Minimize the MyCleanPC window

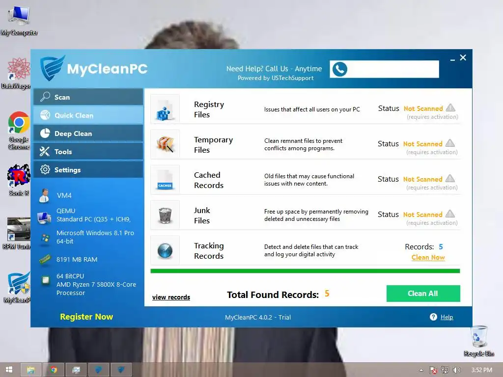[x=452, y=59]
